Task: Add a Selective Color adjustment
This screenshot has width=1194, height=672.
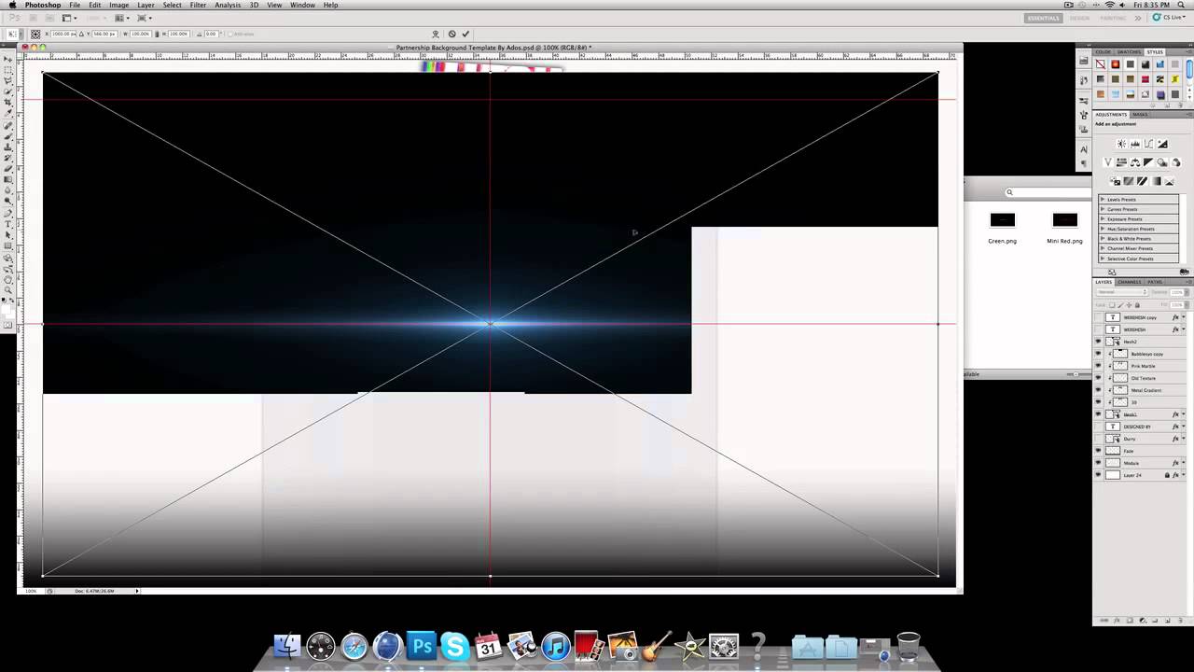Action: point(1170,181)
